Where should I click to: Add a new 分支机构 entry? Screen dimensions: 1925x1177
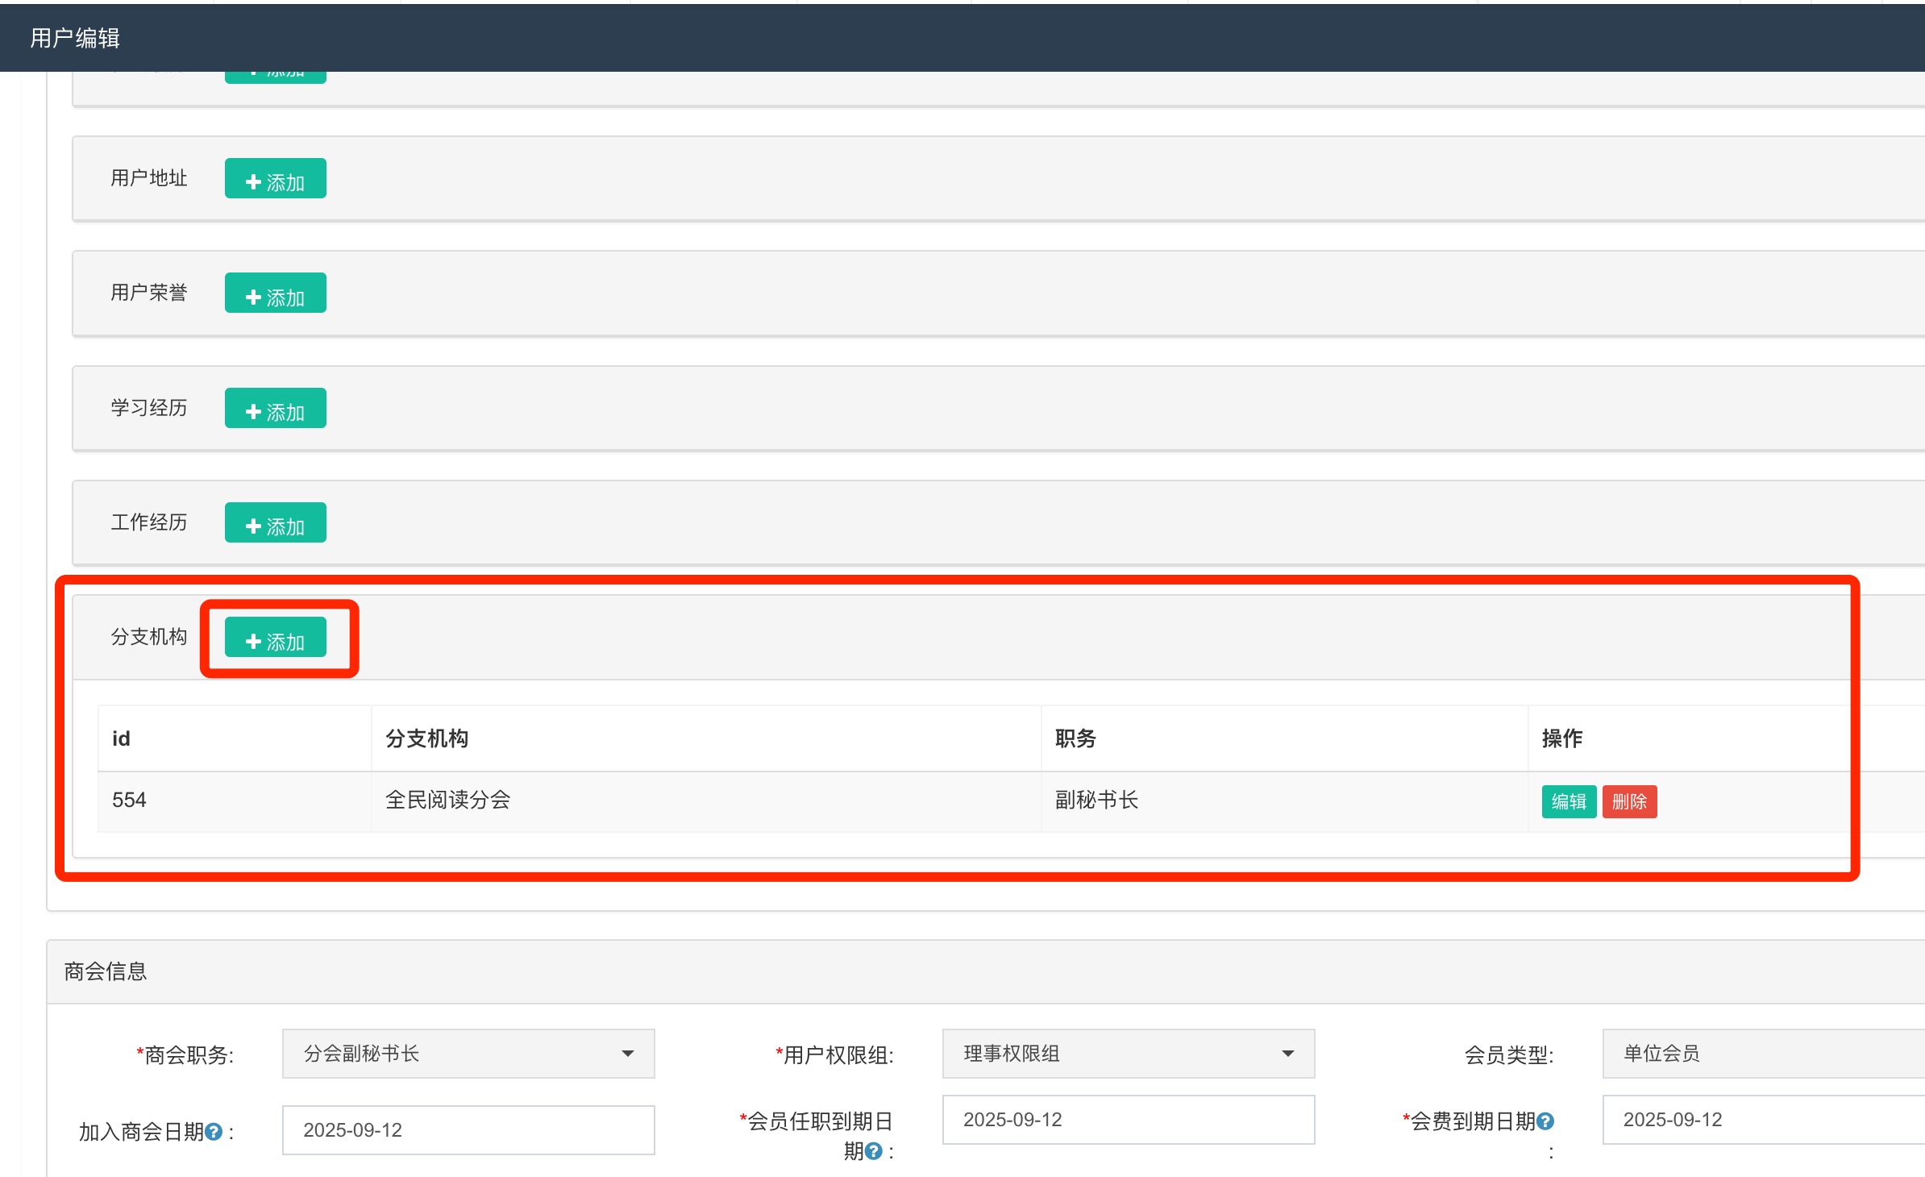(x=275, y=638)
